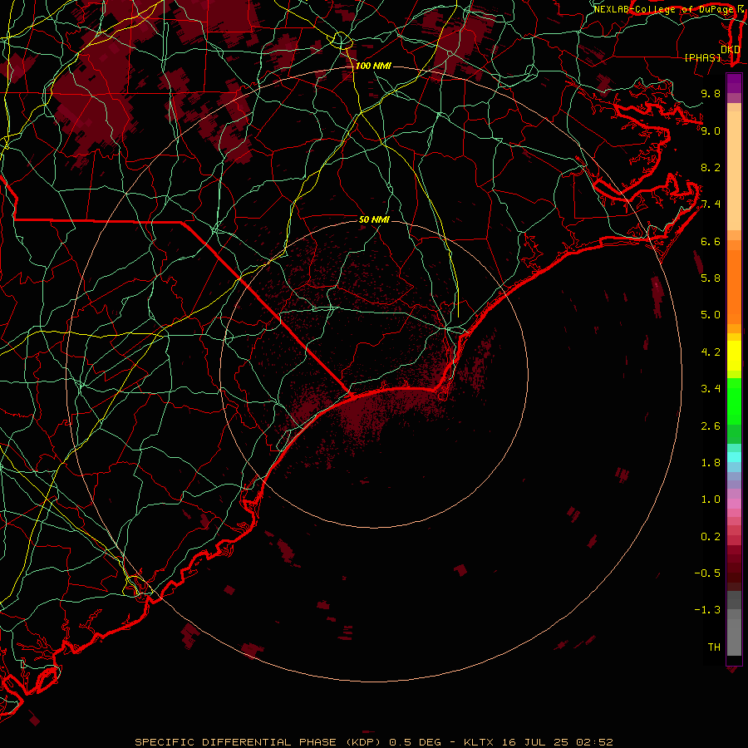
Task: Click the 3.4 legend value
Action: coord(711,389)
